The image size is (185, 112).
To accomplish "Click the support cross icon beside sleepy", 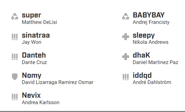I will (126, 37).
